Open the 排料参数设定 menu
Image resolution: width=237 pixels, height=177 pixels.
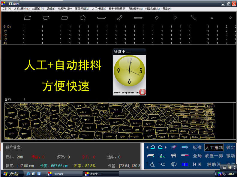tap(117, 9)
